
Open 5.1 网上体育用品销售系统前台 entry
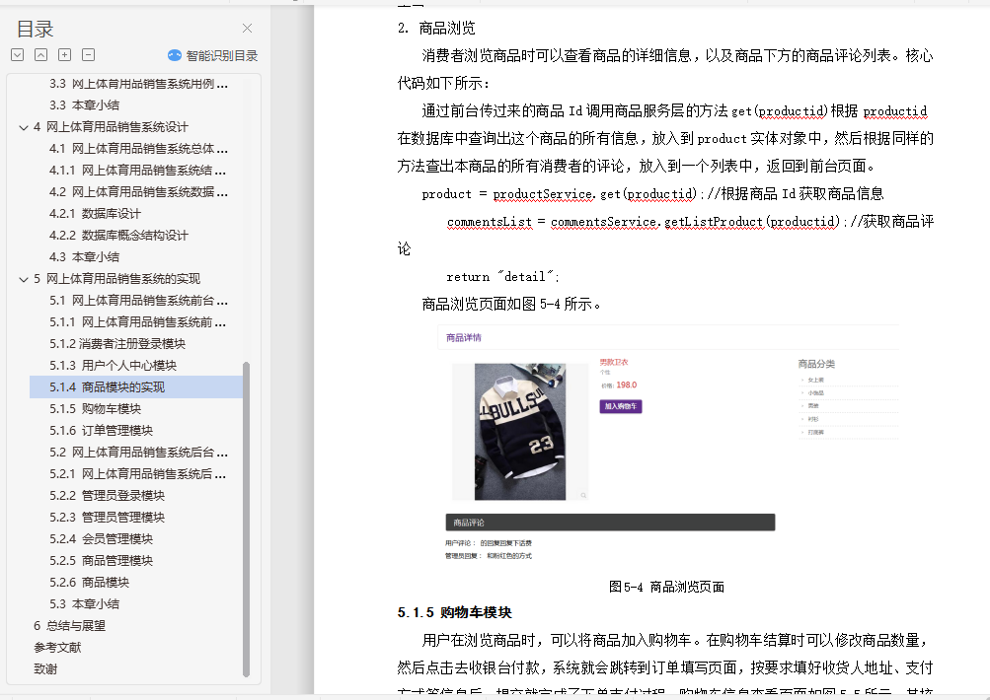pyautogui.click(x=138, y=300)
